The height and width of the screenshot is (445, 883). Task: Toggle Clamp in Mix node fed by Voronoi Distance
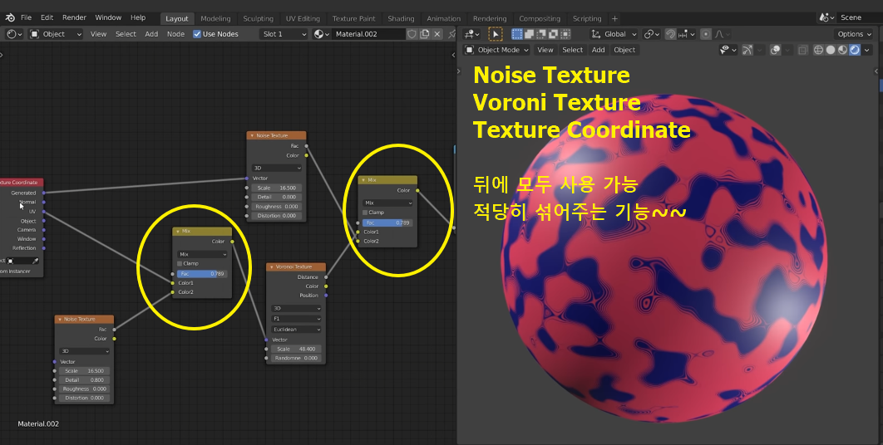click(365, 212)
